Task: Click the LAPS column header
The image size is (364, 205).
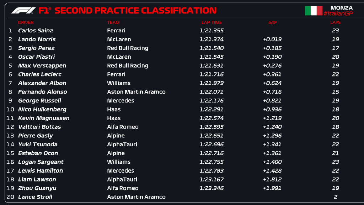Action: pyautogui.click(x=335, y=22)
